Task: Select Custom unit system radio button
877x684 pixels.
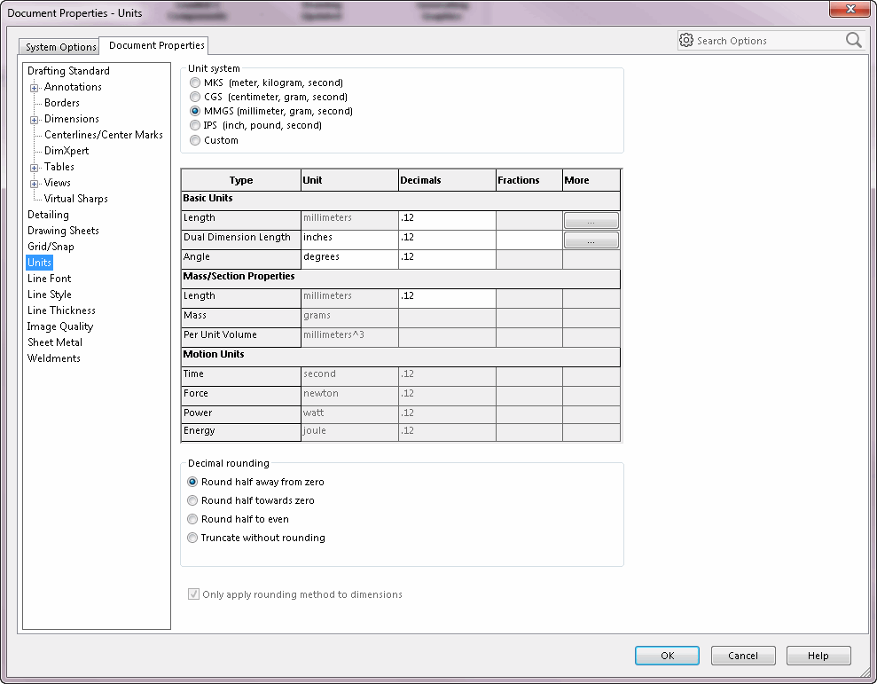Action: [194, 140]
